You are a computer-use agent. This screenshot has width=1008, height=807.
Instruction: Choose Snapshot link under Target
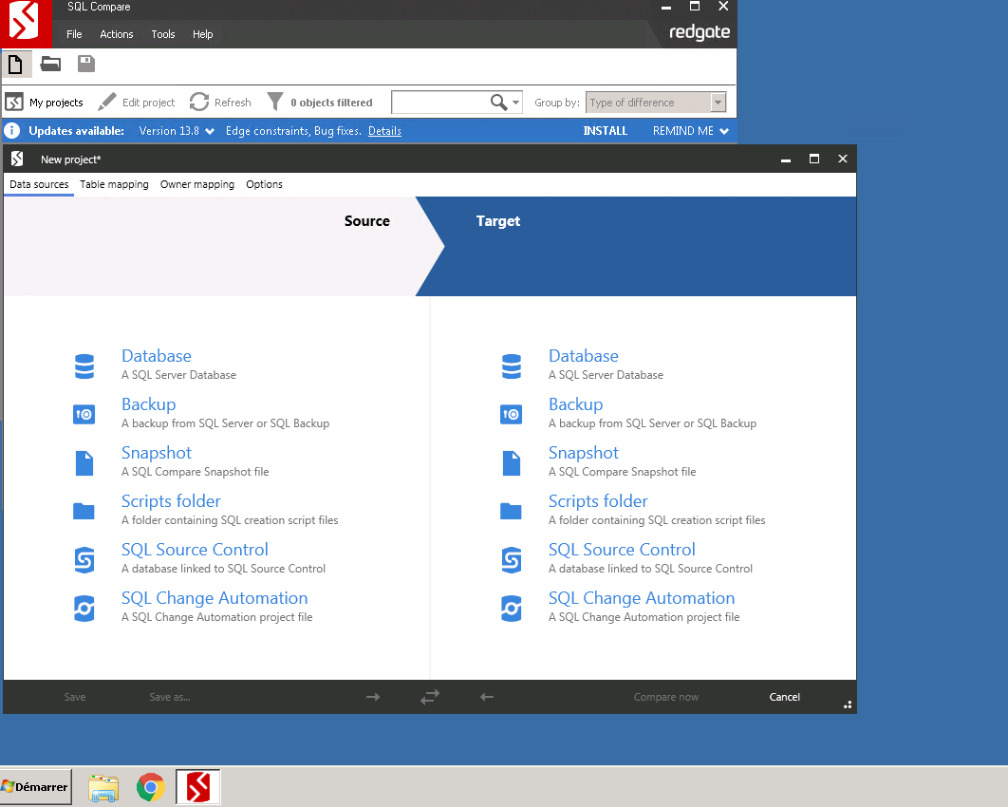point(583,453)
